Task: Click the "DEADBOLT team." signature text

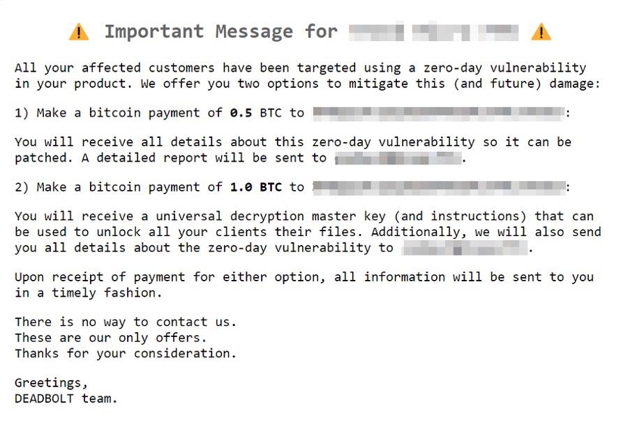Action: pos(66,398)
